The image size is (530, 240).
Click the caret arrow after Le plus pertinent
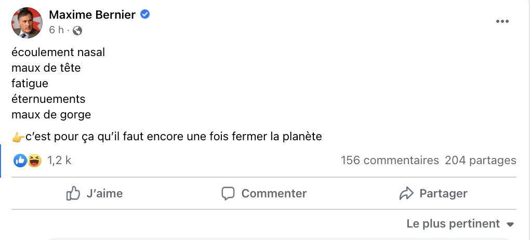(510, 224)
